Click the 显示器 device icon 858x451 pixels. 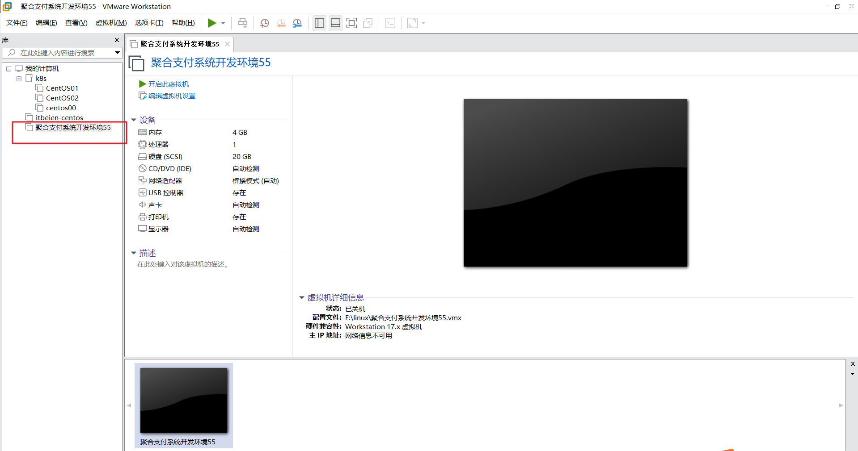pyautogui.click(x=142, y=229)
